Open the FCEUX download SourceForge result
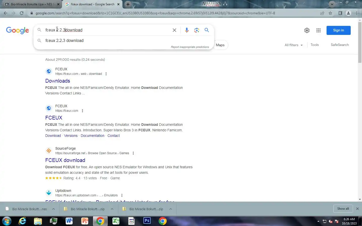 point(65,160)
